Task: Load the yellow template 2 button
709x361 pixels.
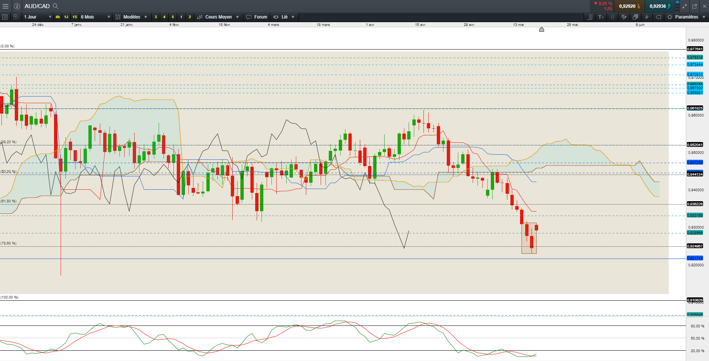Action: pos(190,17)
